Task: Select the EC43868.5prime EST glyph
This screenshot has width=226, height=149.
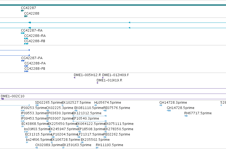Action: (23, 126)
